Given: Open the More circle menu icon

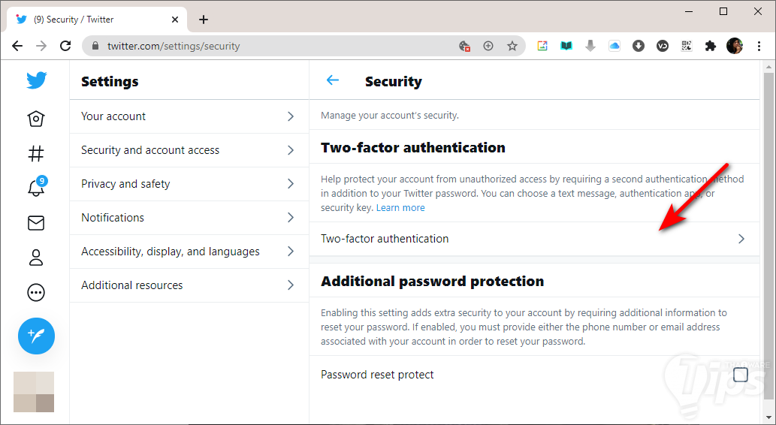Looking at the screenshot, I should pos(36,292).
